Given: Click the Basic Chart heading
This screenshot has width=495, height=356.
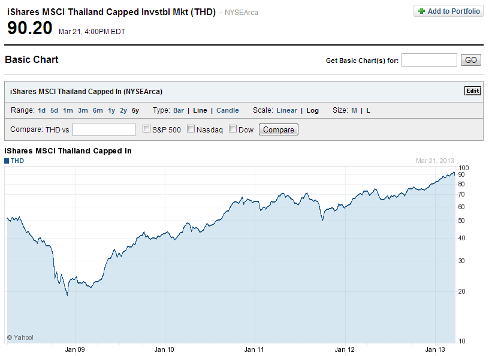Looking at the screenshot, I should pos(32,60).
